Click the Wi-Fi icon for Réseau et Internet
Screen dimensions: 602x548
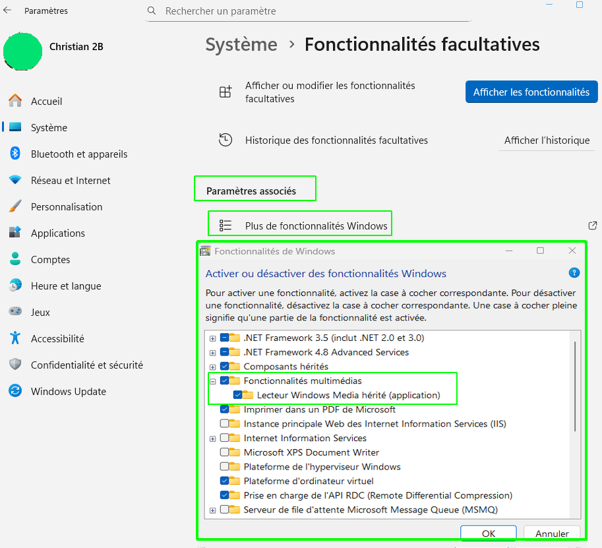pos(15,180)
